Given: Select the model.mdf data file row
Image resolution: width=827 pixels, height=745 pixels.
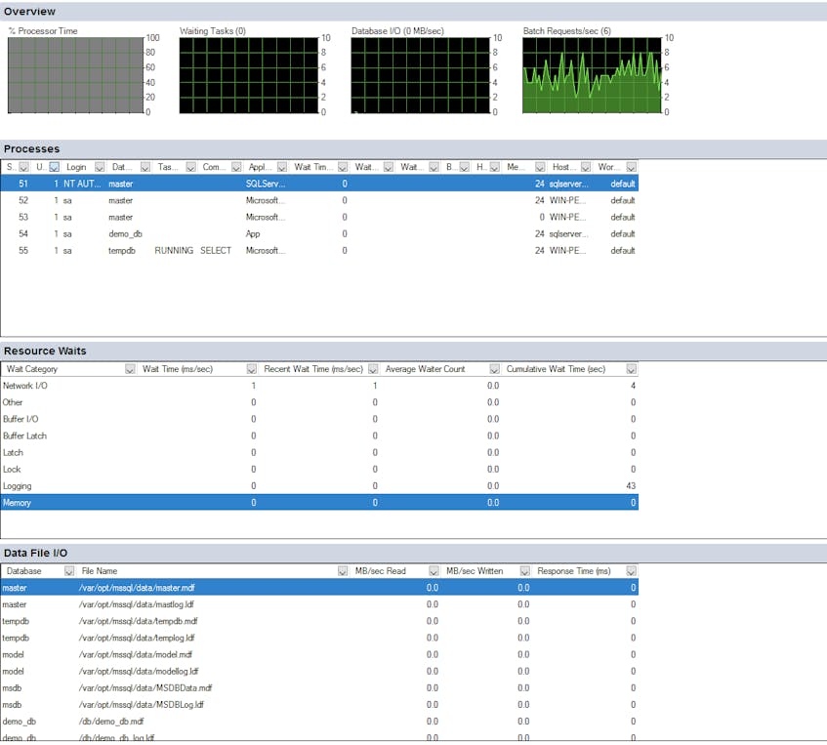Looking at the screenshot, I should [x=319, y=655].
